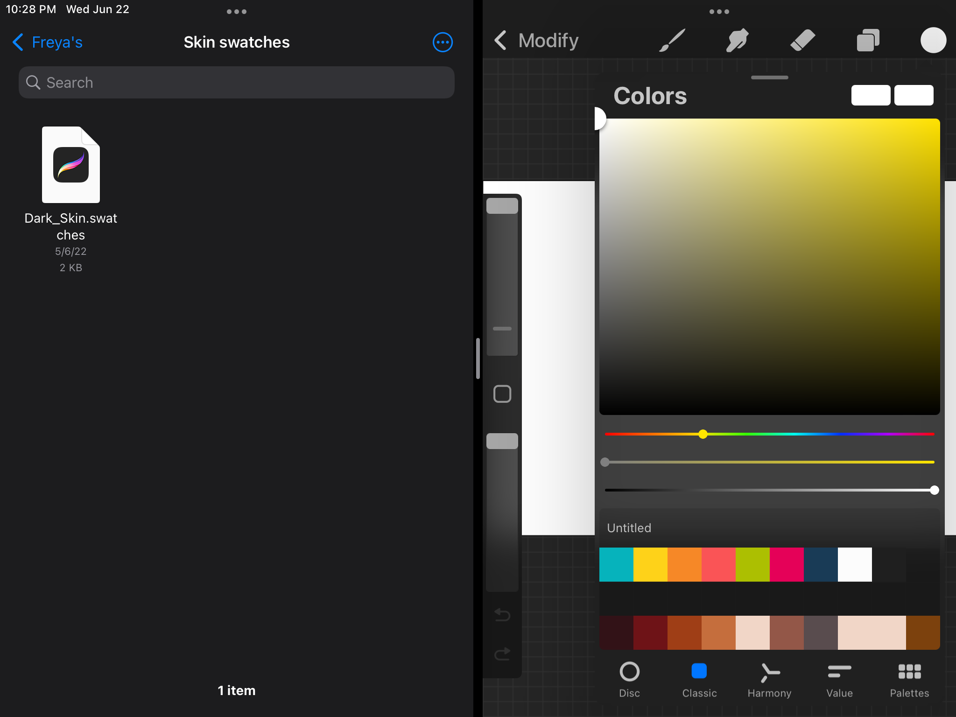
Task: Tap the active color circle
Action: point(933,41)
